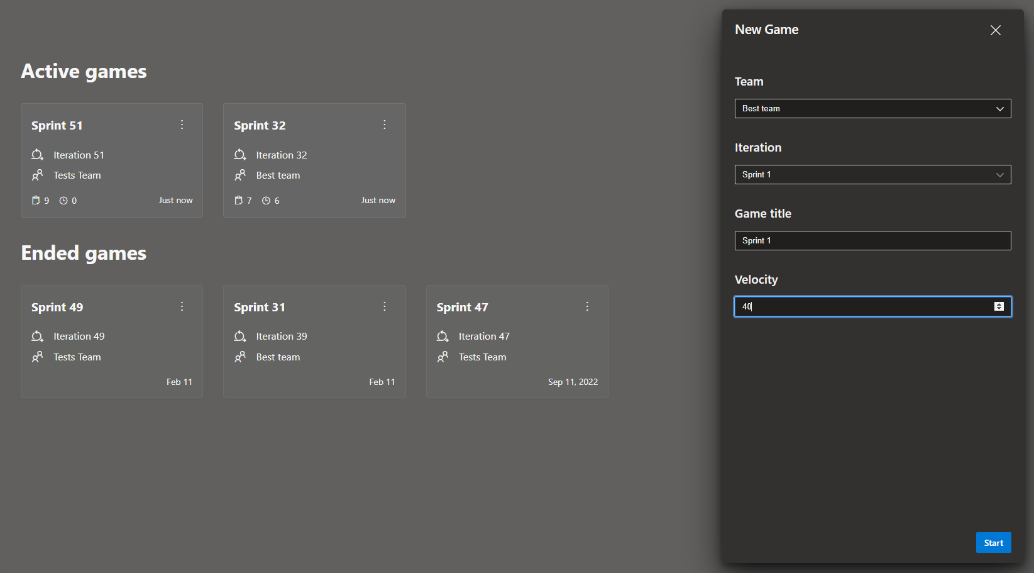Screen dimensions: 1034x573
Task: Click the work items icon showing 9 on Sprint 51
Action: (36, 200)
